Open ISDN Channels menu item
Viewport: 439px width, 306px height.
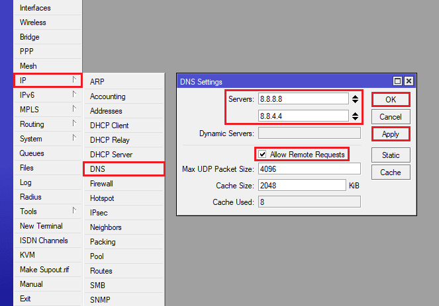[x=48, y=241]
